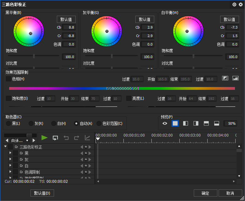This screenshot has height=201, width=245.
Task: Select the 白(H) color picker radio
Action: 54,123
